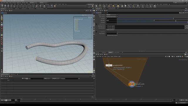Add a Camera from the lights shelf
This screenshot has width=188, height=106.
89,6
